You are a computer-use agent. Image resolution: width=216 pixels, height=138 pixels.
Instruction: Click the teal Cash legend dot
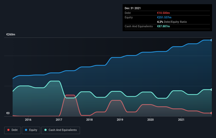click(x=46, y=130)
